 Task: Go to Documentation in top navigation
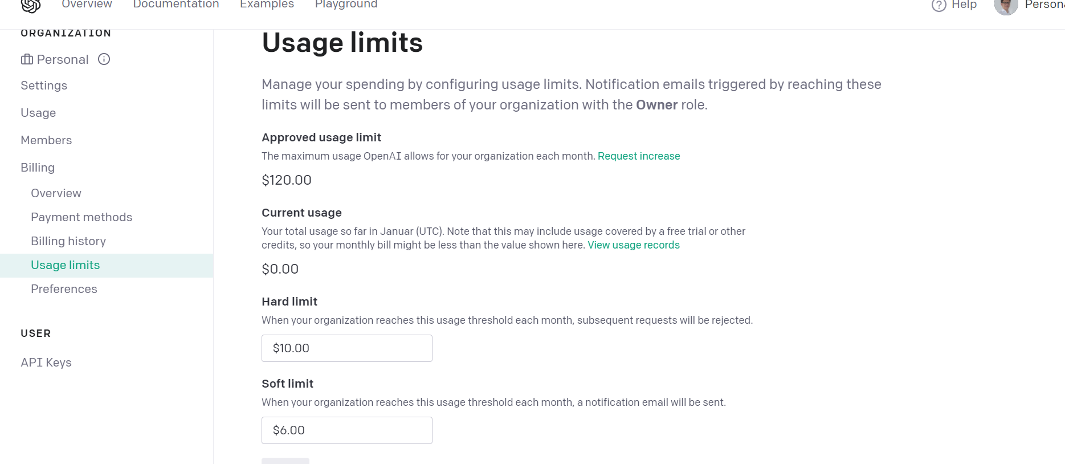(176, 5)
